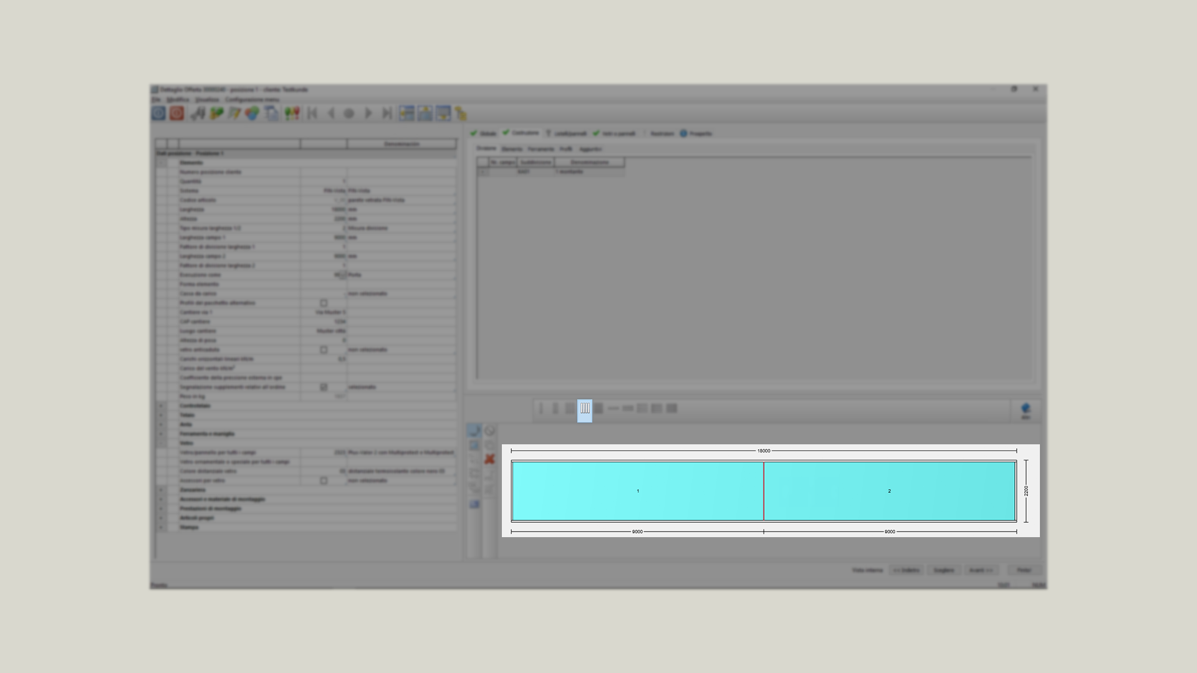Click the Avanti >> button

981,570
